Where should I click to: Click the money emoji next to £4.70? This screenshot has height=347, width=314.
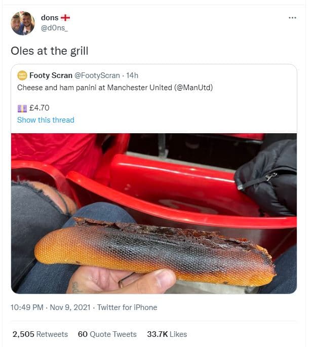point(22,107)
